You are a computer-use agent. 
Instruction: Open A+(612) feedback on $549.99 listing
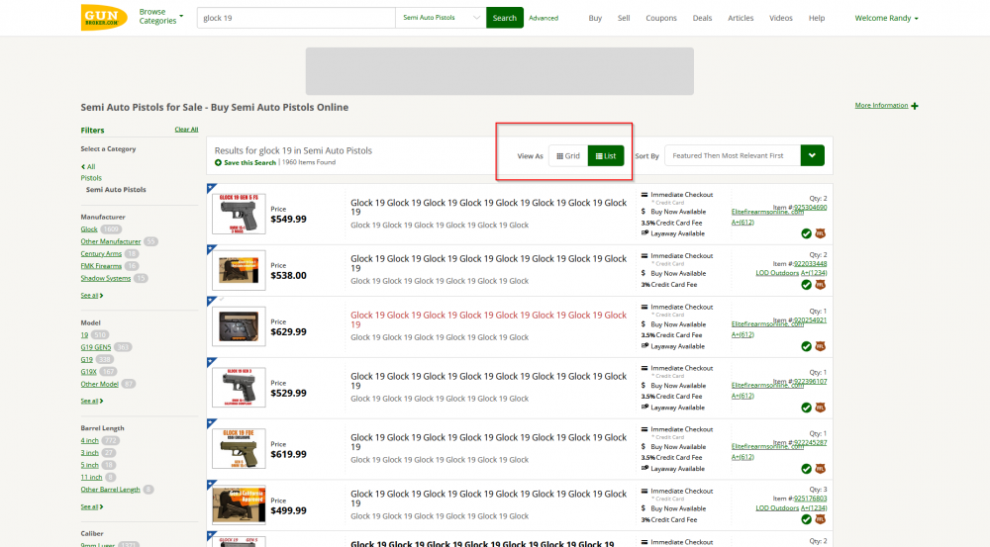pos(742,223)
